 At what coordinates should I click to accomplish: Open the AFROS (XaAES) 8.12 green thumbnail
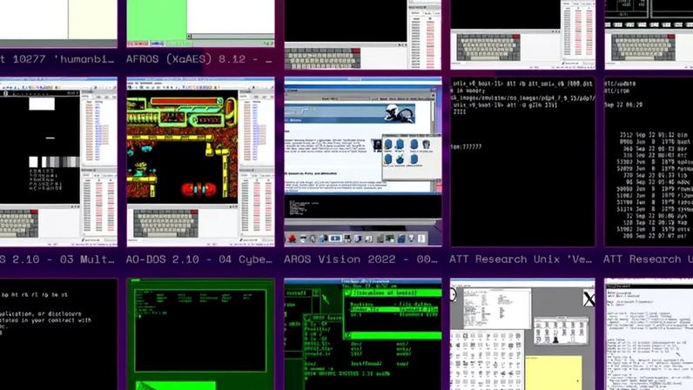tap(200, 24)
